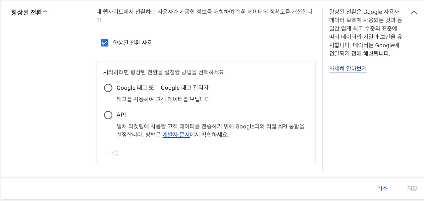Click the radio circle beside Google 태그
Image resolution: width=424 pixels, height=201 pixels.
pyautogui.click(x=108, y=88)
